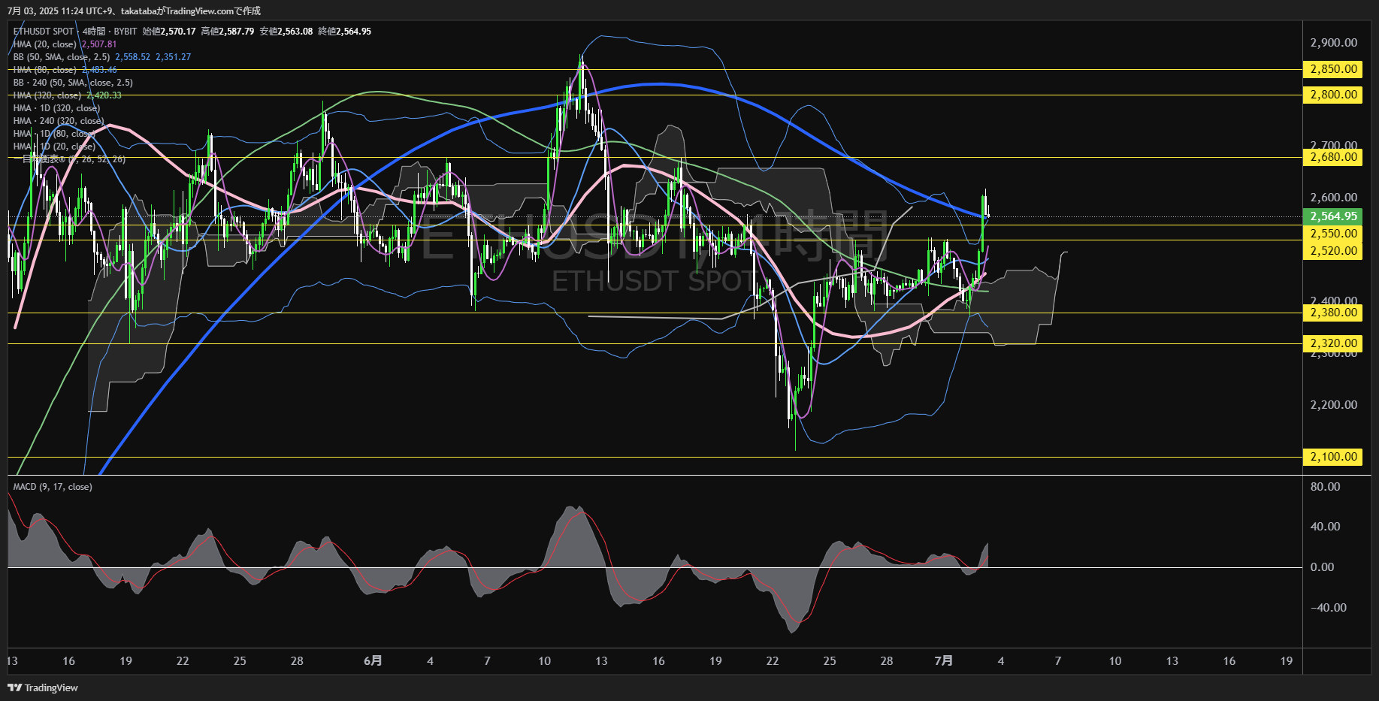This screenshot has height=701, width=1379.
Task: Select the BB · 240 (50, SMA, close, 2.5) legend row
Action: (73, 83)
